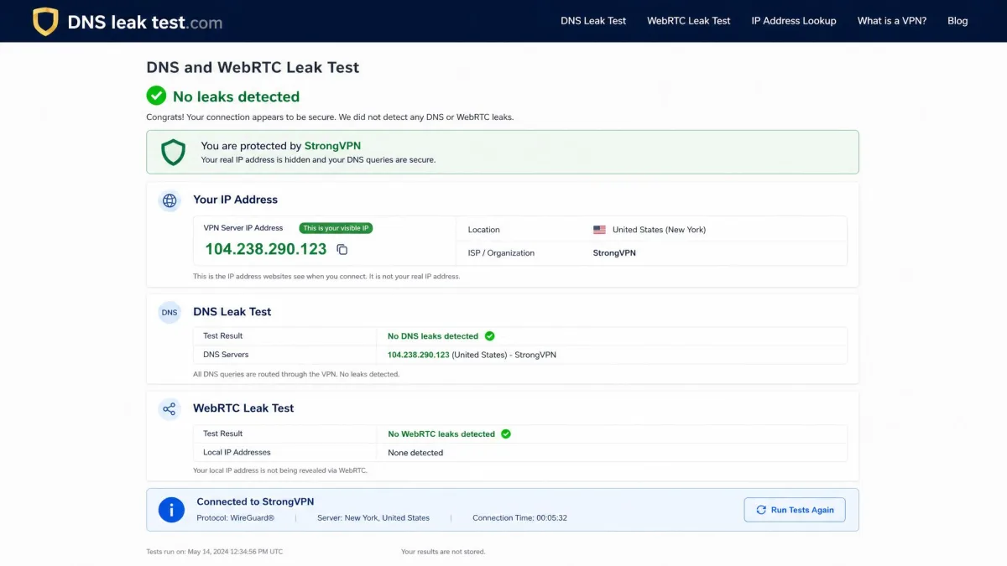Click the green No leaks detected checkmark
The image size is (1007, 566).
click(156, 96)
